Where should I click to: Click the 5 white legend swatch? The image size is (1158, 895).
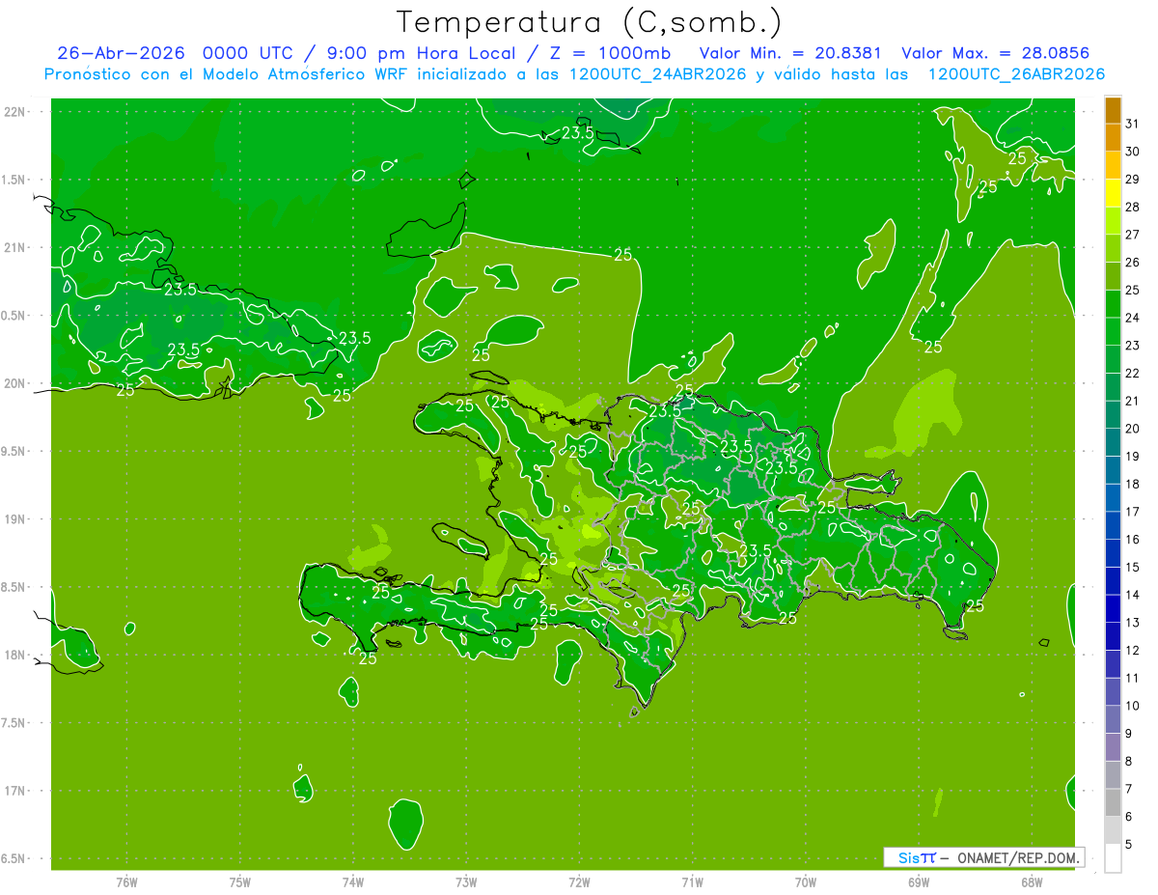[x=1113, y=857]
